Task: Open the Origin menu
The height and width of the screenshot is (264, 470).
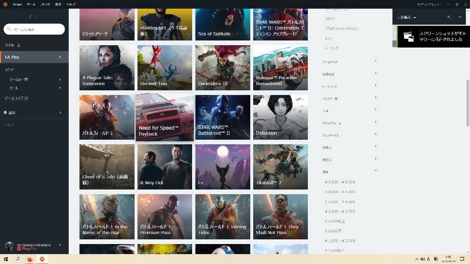Action: tap(17, 4)
